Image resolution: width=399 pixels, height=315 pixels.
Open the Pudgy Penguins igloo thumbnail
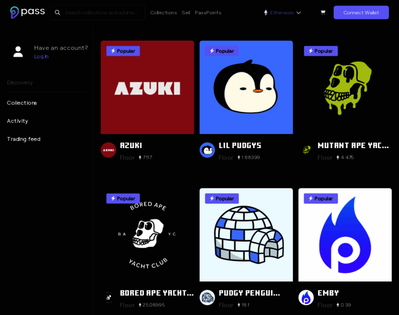point(246,235)
